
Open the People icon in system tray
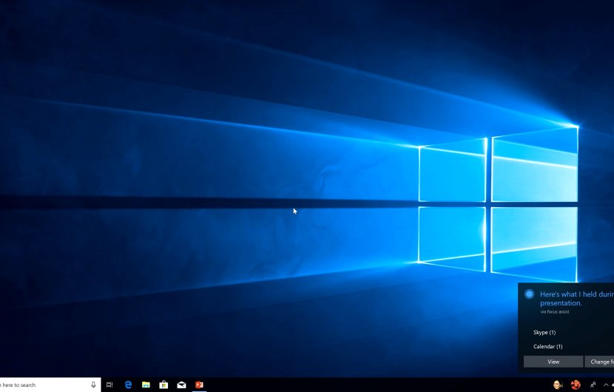point(593,385)
